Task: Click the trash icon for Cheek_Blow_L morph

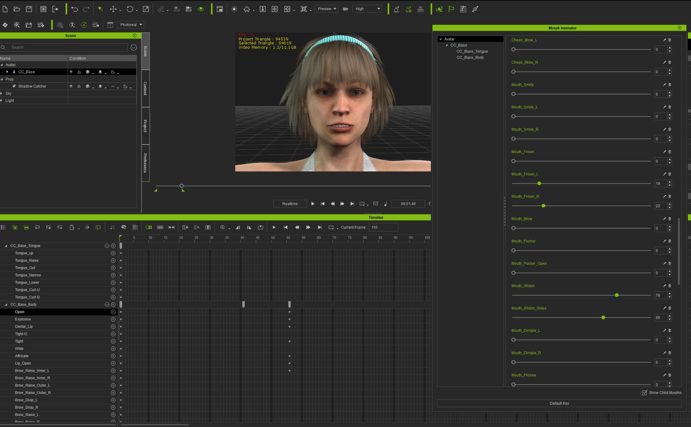Action: coord(670,40)
